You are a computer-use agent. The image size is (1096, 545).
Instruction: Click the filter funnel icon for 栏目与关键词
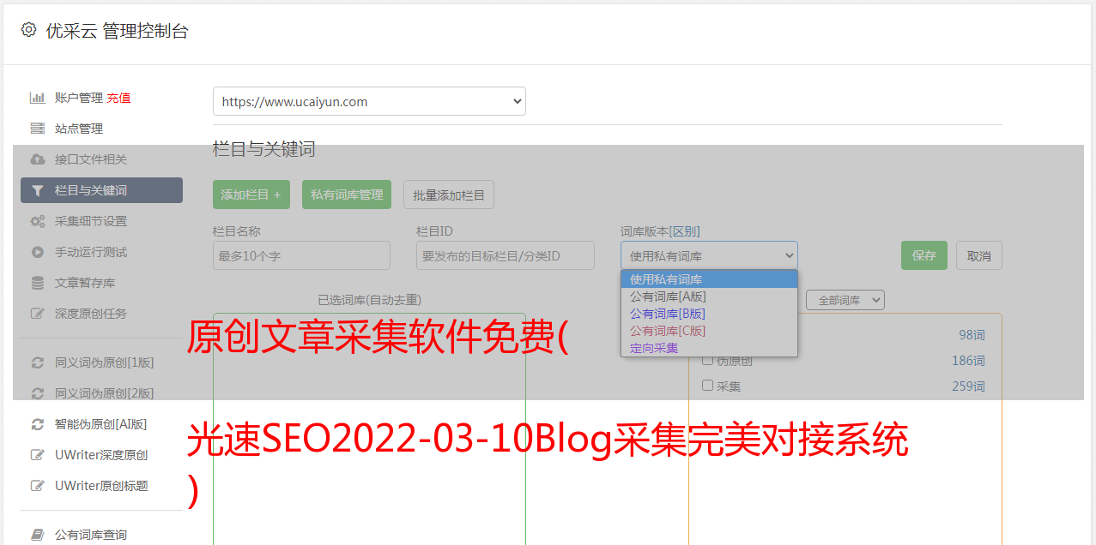point(37,190)
